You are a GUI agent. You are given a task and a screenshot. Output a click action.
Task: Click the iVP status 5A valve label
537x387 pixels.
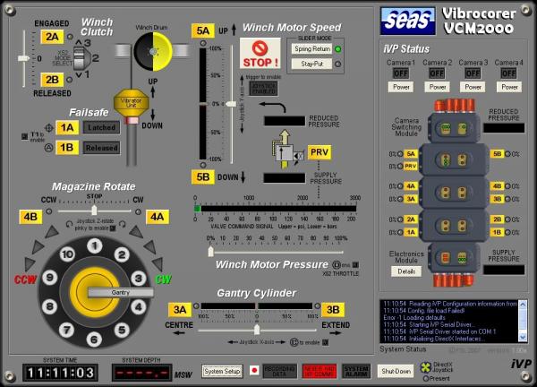tap(411, 154)
